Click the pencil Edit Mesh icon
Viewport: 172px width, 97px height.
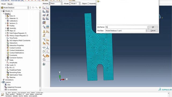point(44,35)
